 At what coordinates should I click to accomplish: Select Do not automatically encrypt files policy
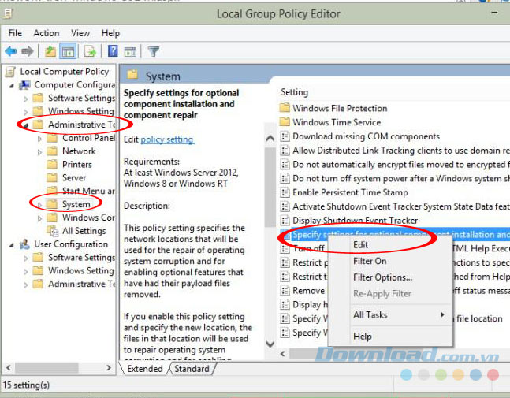pos(395,165)
